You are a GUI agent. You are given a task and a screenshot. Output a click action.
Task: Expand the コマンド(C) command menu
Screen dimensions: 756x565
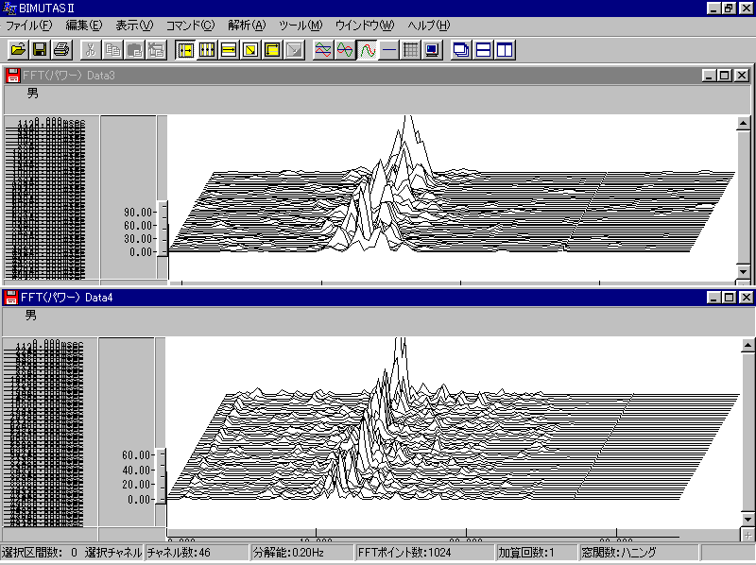coord(190,25)
